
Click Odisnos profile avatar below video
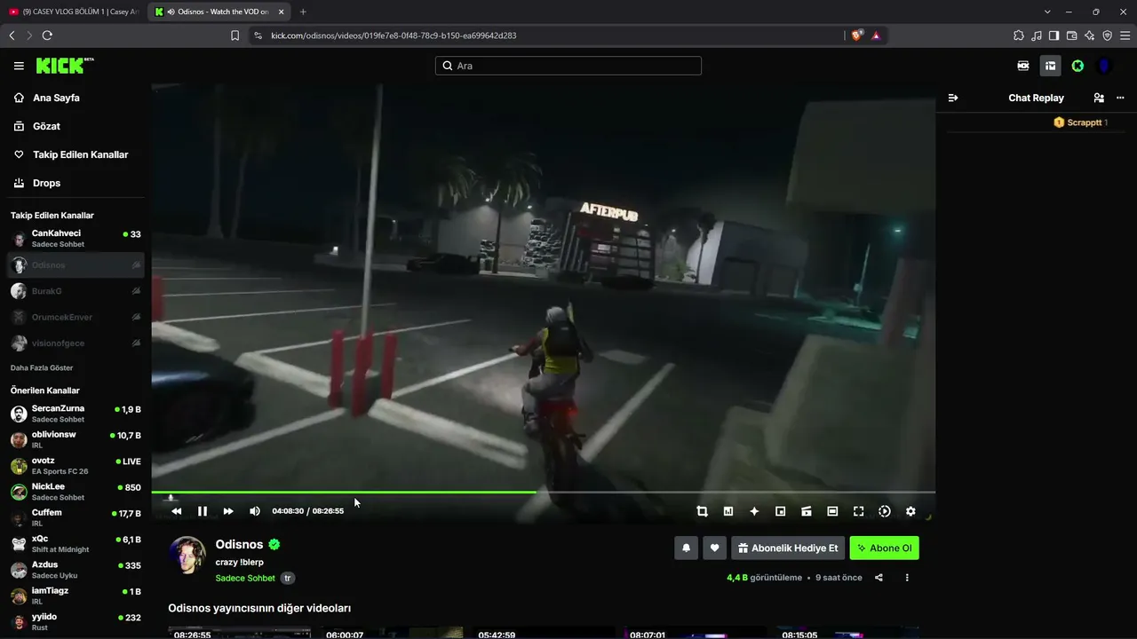(187, 555)
